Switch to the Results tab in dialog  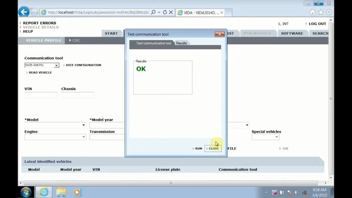[181, 43]
